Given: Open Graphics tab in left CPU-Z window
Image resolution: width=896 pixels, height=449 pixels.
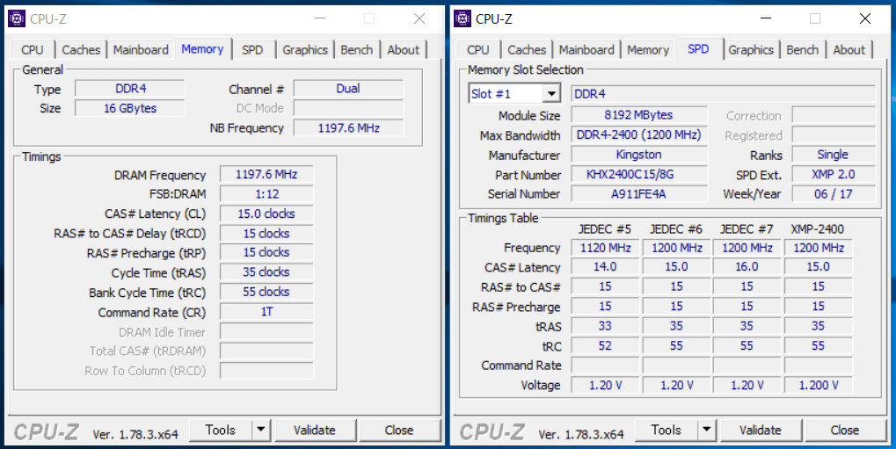Looking at the screenshot, I should (x=304, y=50).
